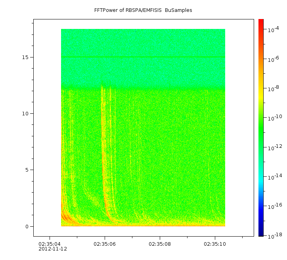Click the colorbar label 10^-8
This screenshot has width=287, height=260.
(273, 88)
